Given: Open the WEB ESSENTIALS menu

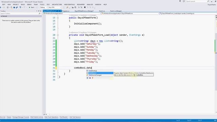Looking at the screenshot, I should point(69,4).
